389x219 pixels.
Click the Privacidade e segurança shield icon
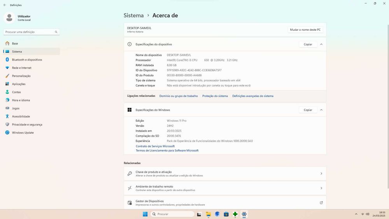[7, 124]
